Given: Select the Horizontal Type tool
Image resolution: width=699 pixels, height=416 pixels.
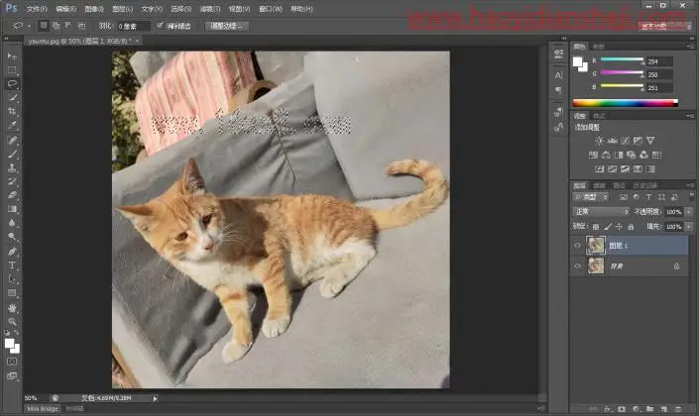Looking at the screenshot, I should click(12, 265).
